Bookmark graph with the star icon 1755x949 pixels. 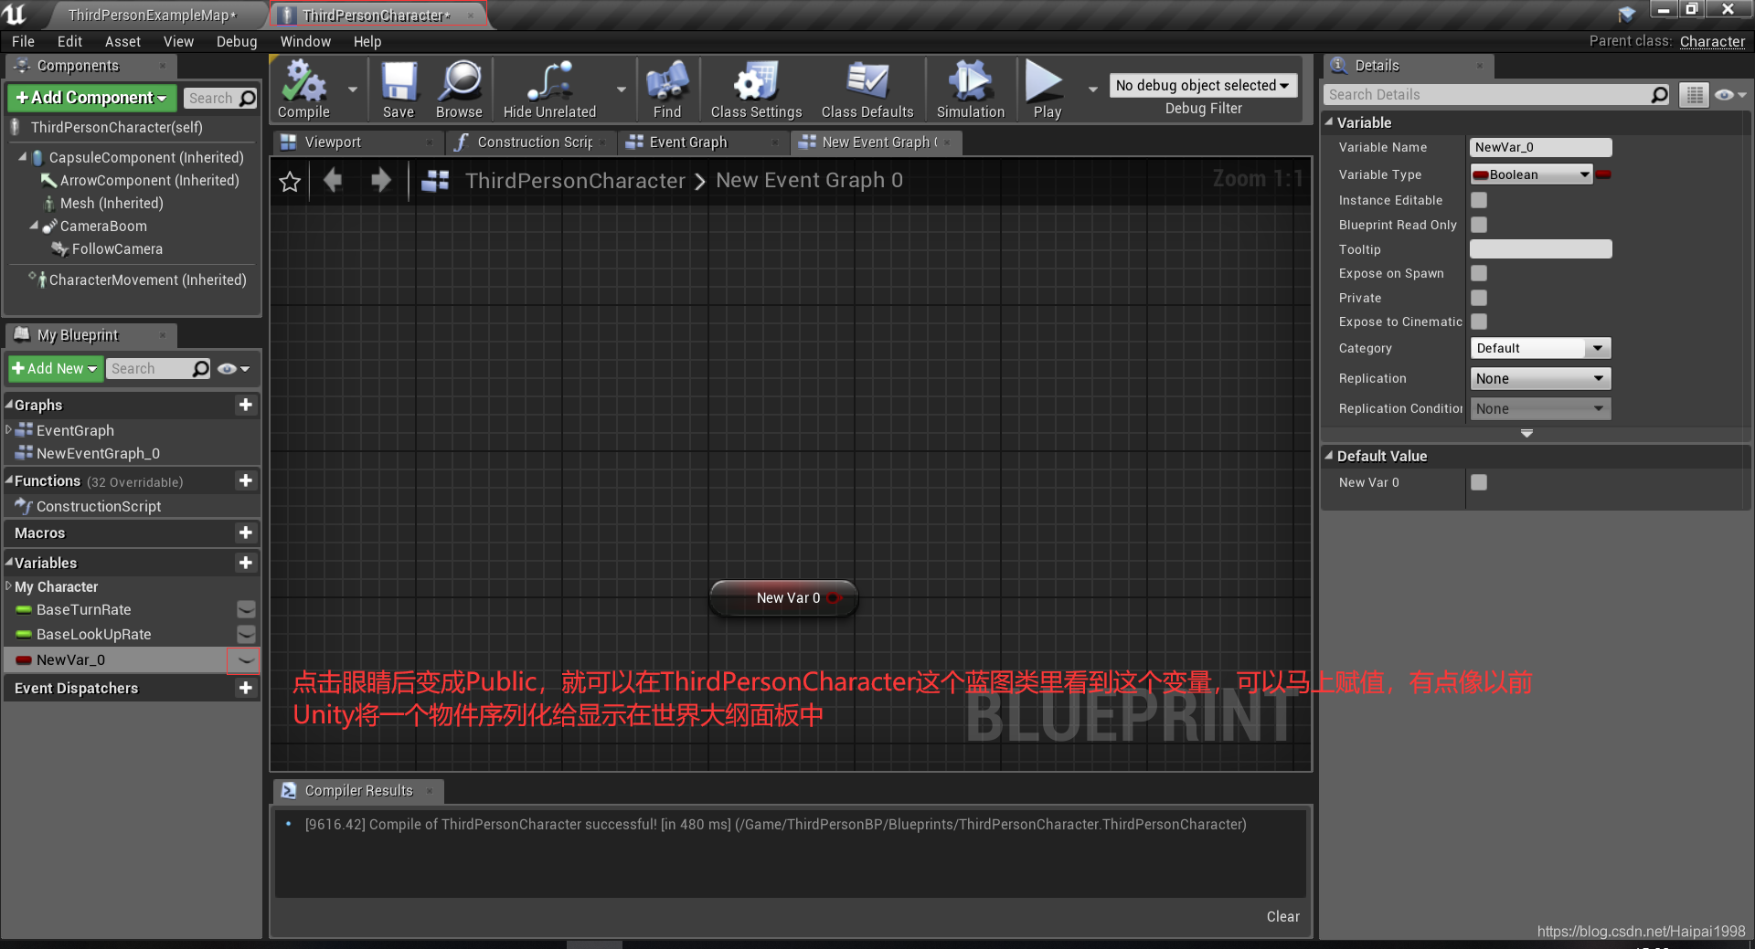[290, 181]
